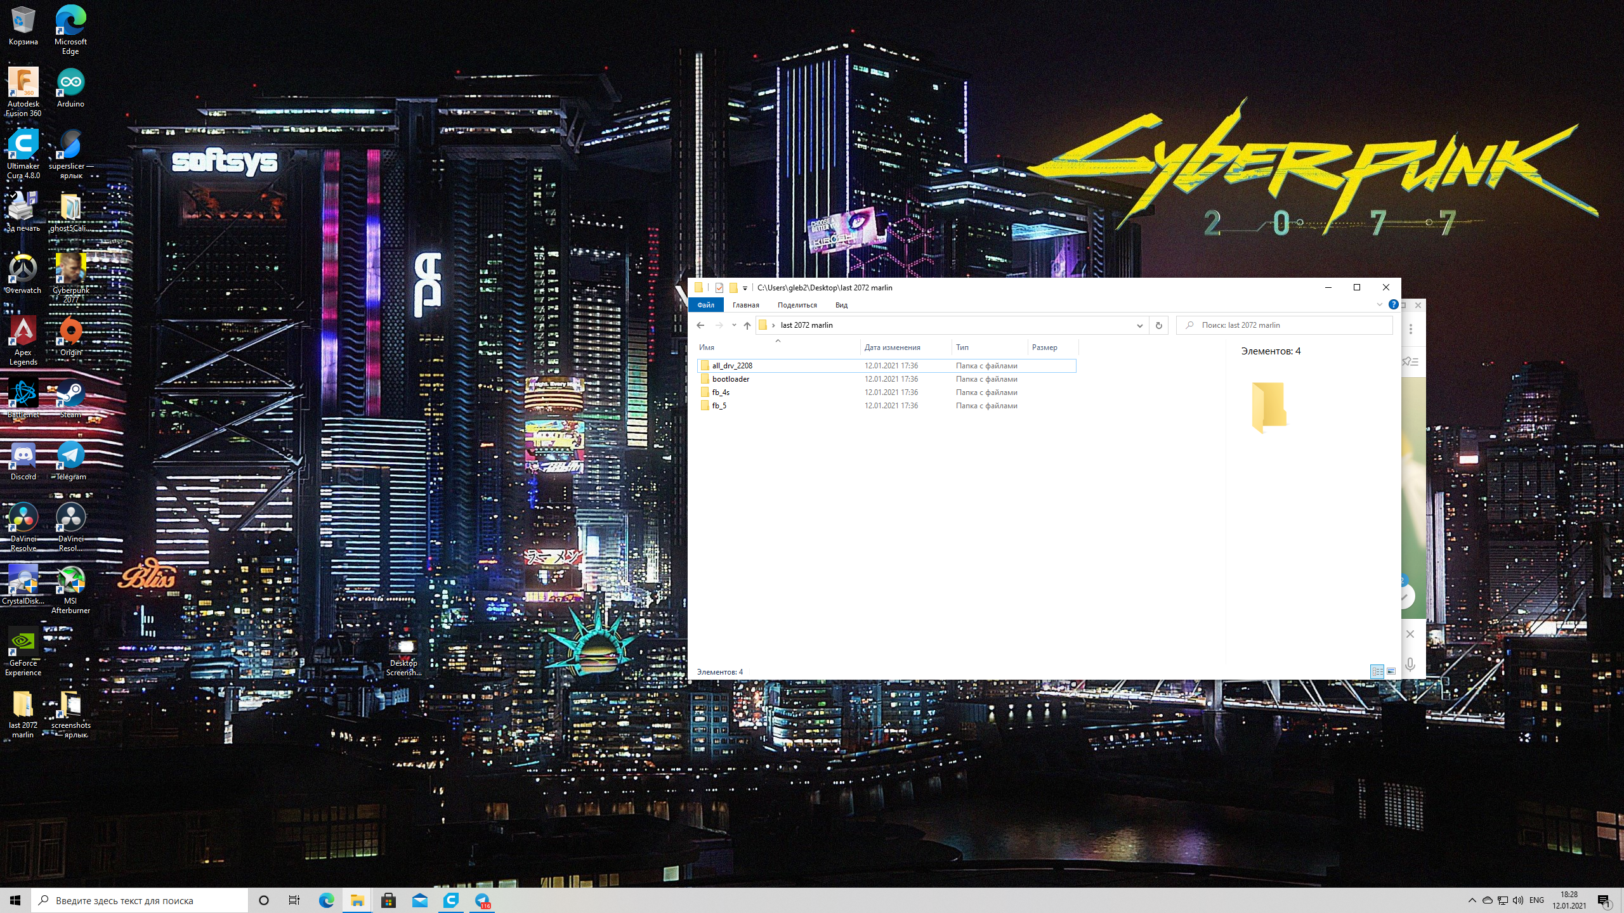The image size is (1624, 913).
Task: Select the Desktop Screenshots icon
Action: coord(403,657)
